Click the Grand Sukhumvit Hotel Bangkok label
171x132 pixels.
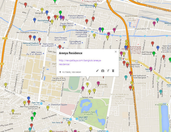tap(138, 76)
